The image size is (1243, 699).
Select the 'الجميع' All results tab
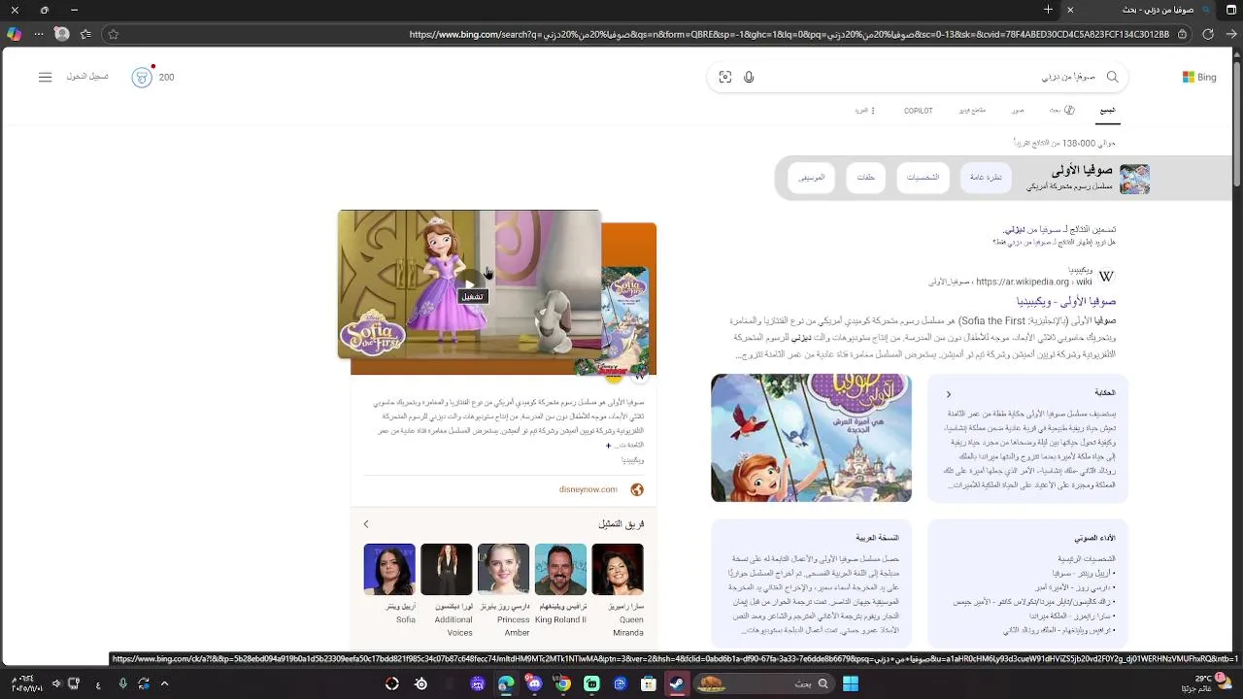[1107, 111]
